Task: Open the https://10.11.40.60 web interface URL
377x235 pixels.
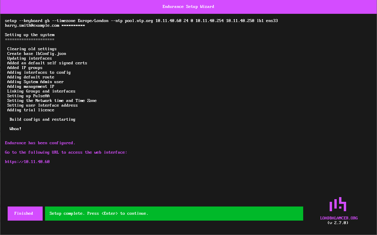Action: 27,162
